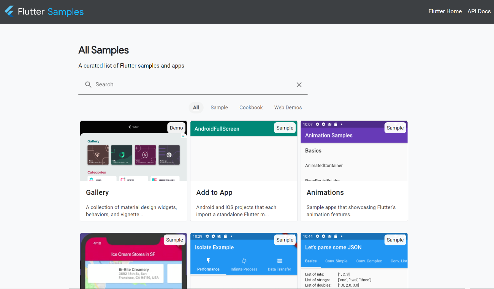The image size is (494, 289).
Task: Click AnimatedContainer in Animations preview
Action: click(x=324, y=166)
